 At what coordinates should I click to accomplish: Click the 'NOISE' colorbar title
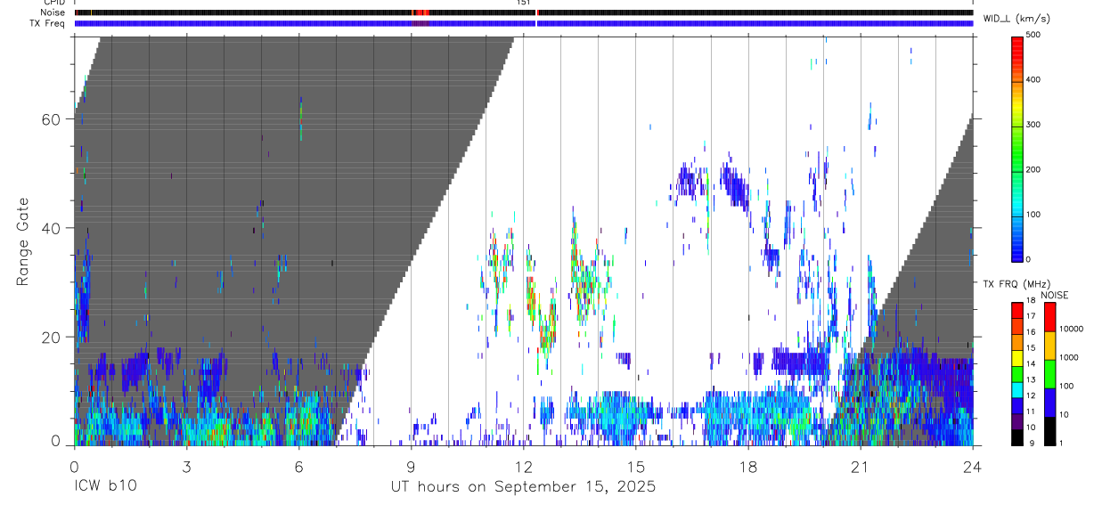tap(1055, 295)
